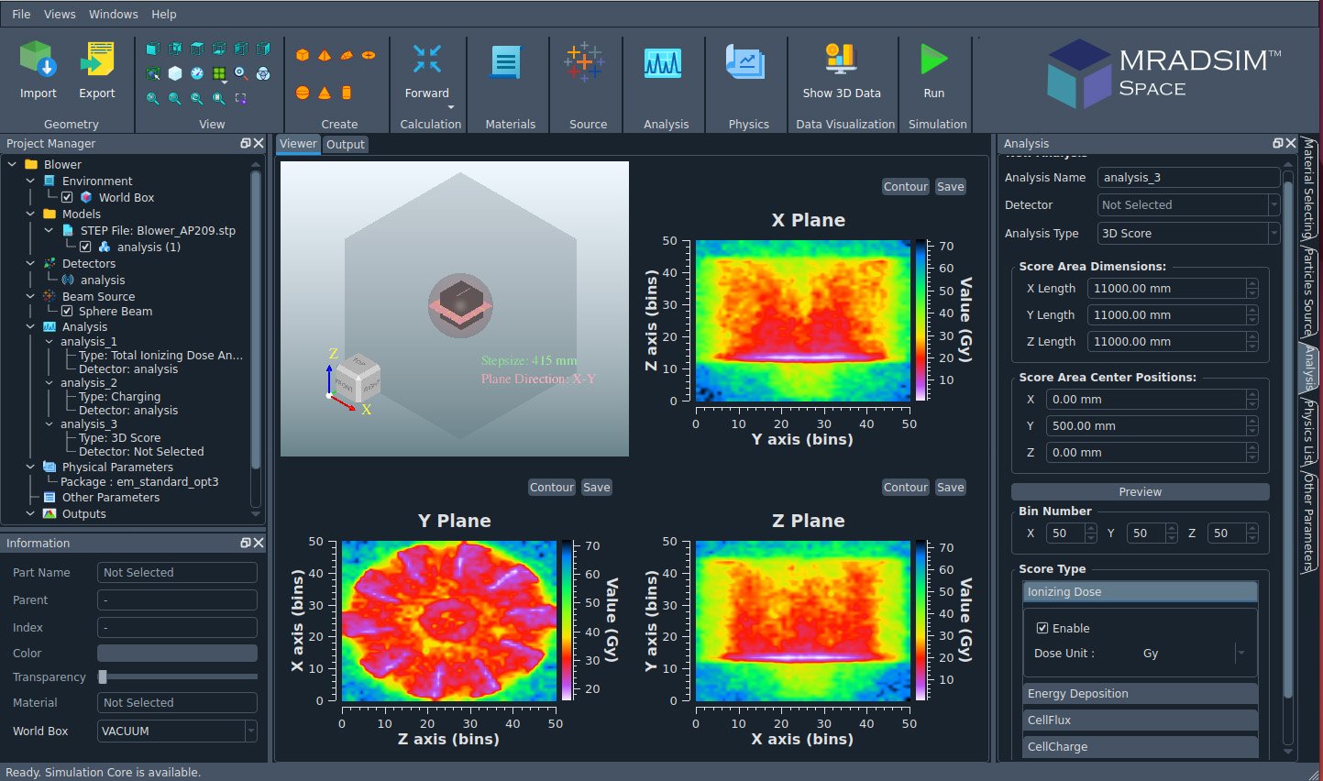
Task: Create an orange box shape
Action: tap(303, 55)
